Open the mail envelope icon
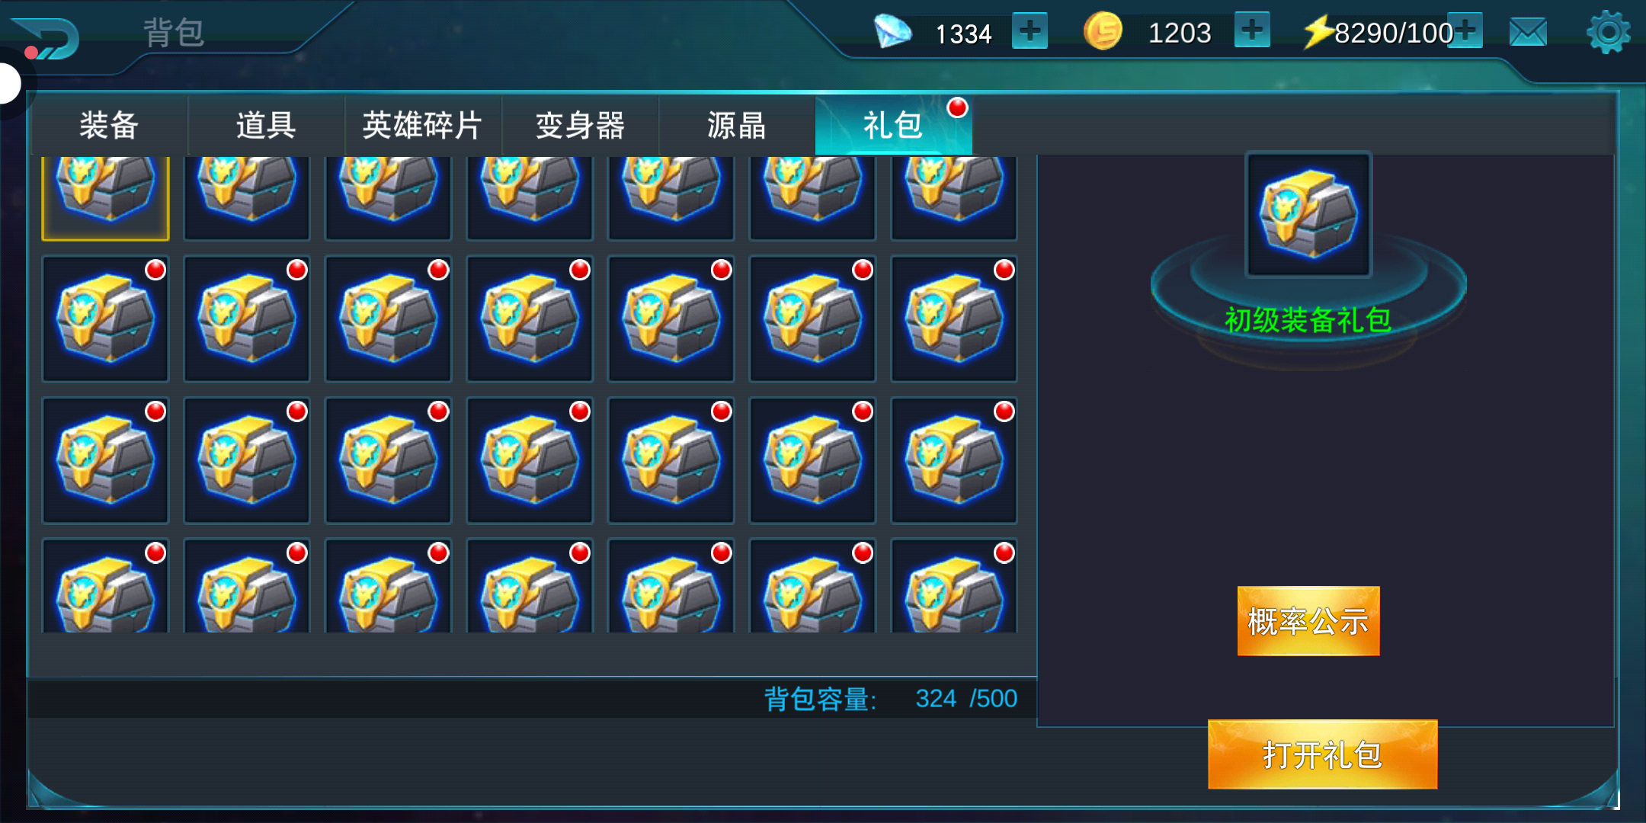The height and width of the screenshot is (823, 1646). pyautogui.click(x=1528, y=32)
